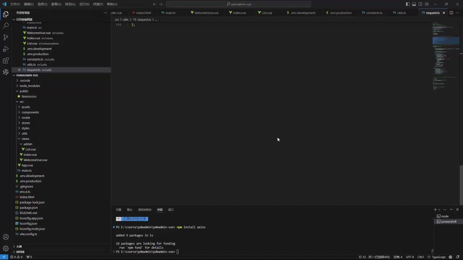This screenshot has width=463, height=260.
Task: Click 空格: 4 indentation setting
Action: click(x=398, y=257)
